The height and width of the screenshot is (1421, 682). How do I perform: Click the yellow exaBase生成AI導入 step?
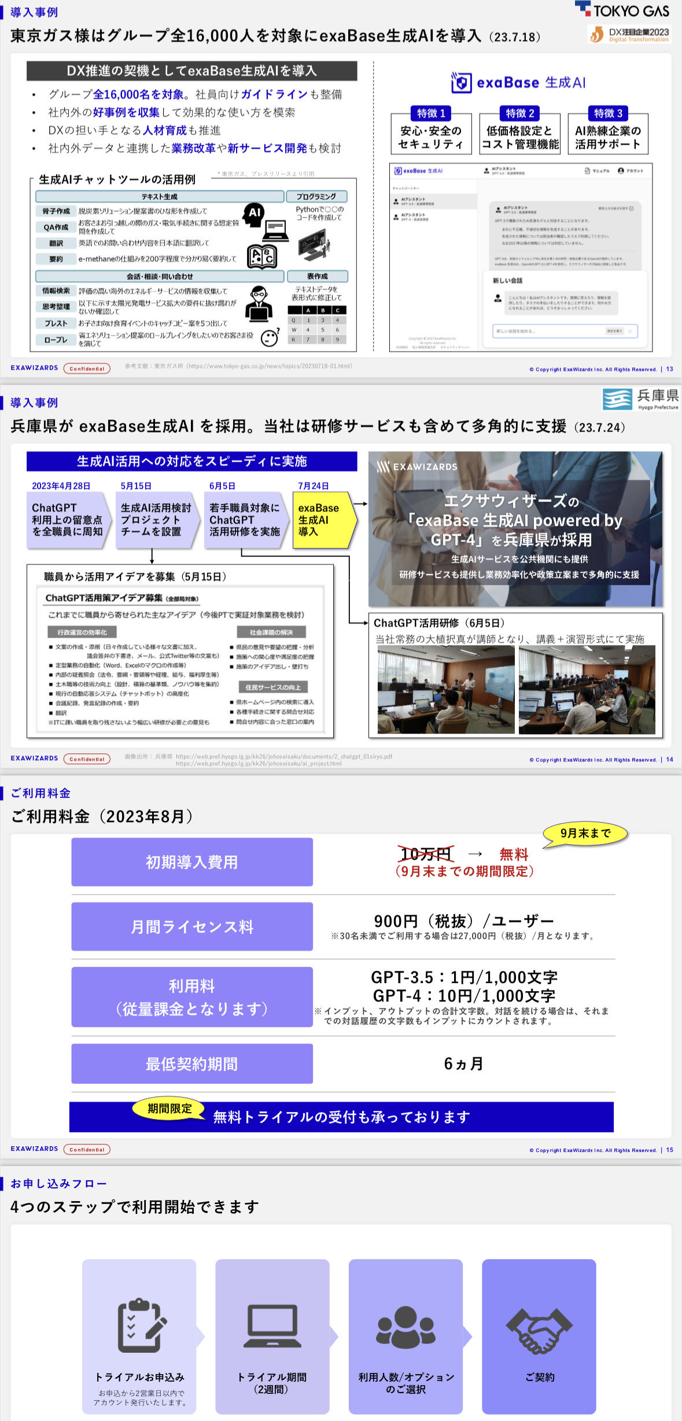pyautogui.click(x=325, y=520)
